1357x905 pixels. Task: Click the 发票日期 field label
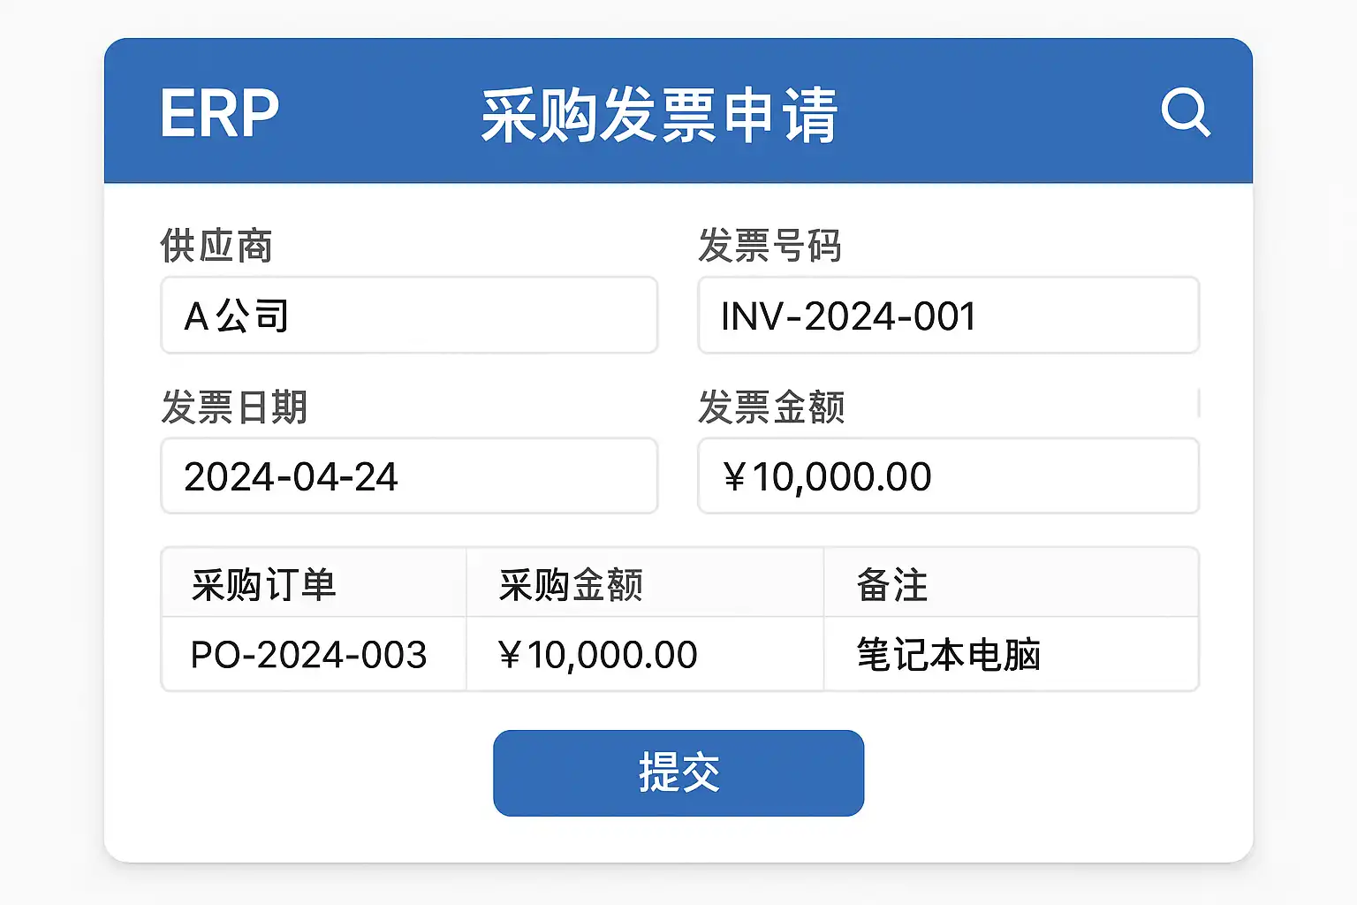234,407
